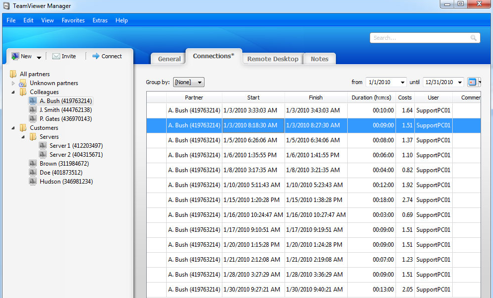Select Brown (311984672) in the tree
The height and width of the screenshot is (298, 493).
64,164
